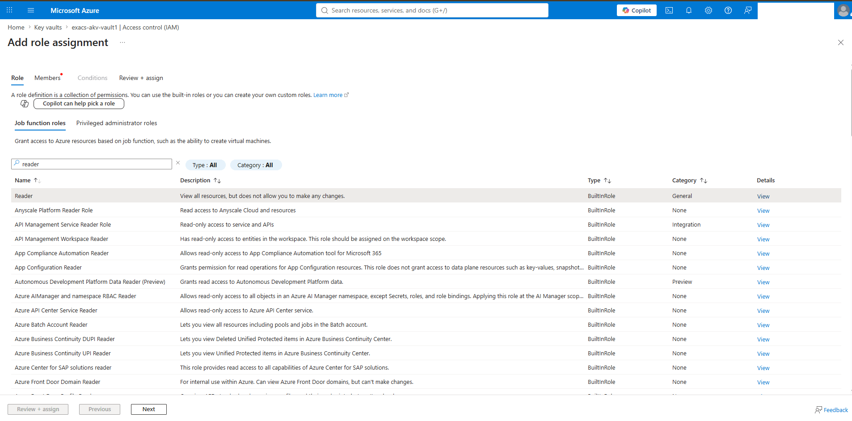Click the bottom Review + assign button
The height and width of the screenshot is (421, 852).
pos(38,409)
